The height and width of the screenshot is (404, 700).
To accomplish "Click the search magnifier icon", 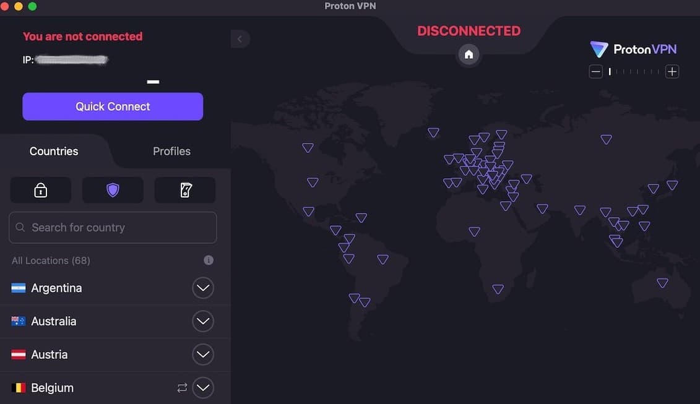I will click(20, 227).
